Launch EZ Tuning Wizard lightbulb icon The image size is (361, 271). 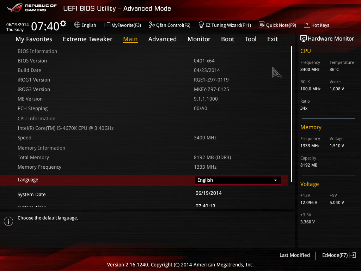coord(201,25)
